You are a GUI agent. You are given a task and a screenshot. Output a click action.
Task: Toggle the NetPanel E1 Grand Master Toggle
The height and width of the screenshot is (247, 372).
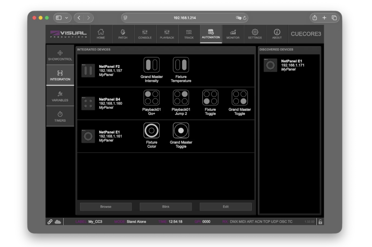pyautogui.click(x=181, y=130)
